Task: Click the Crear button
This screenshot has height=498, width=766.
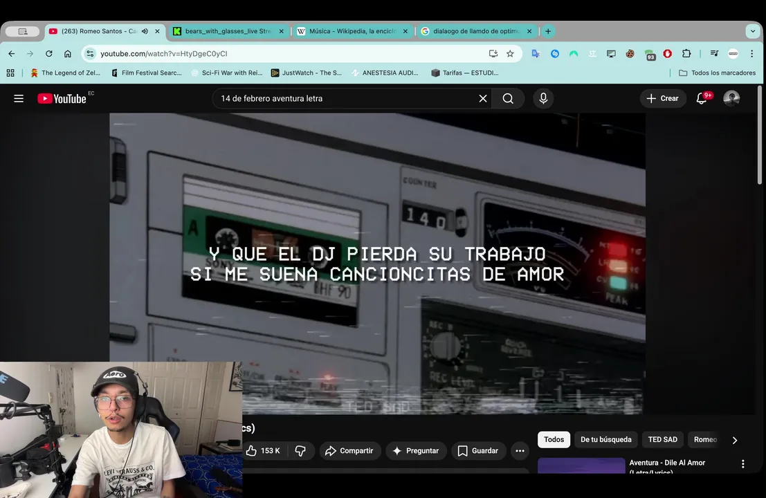Action: tap(662, 99)
